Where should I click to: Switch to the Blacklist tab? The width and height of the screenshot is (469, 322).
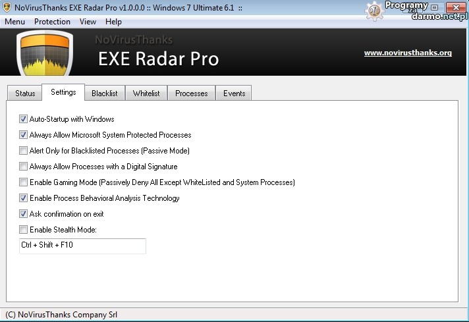point(105,94)
